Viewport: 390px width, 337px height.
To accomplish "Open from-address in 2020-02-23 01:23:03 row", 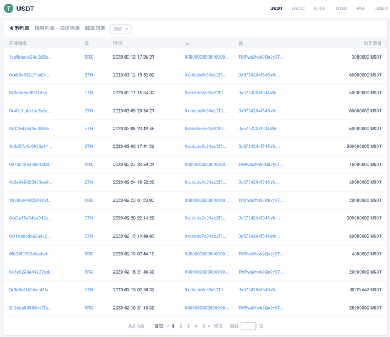I will click(207, 200).
